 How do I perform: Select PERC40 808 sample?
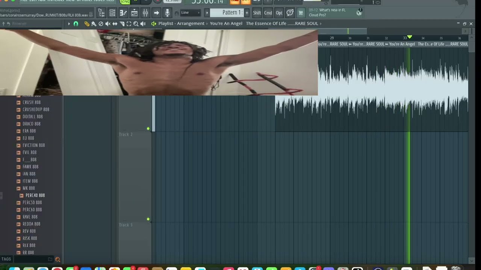(x=35, y=195)
